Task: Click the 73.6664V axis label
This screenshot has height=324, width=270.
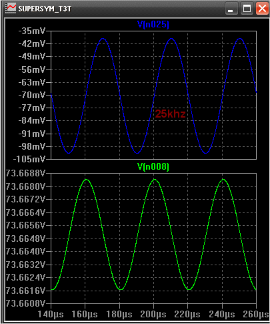Action: [x=25, y=212]
